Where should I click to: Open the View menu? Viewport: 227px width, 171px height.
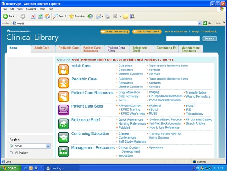pos(20,9)
